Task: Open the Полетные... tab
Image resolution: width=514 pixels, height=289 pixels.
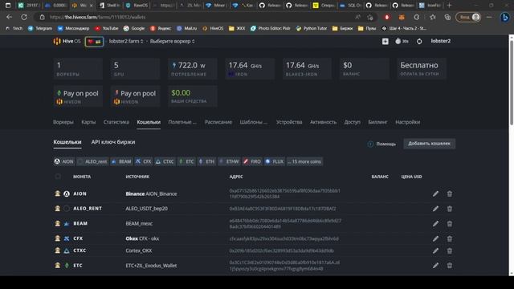Action: click(182, 122)
